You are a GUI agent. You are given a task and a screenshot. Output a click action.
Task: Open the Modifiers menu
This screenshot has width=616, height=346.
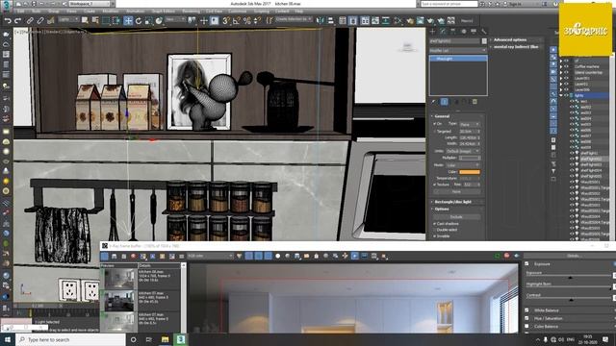tap(111, 12)
